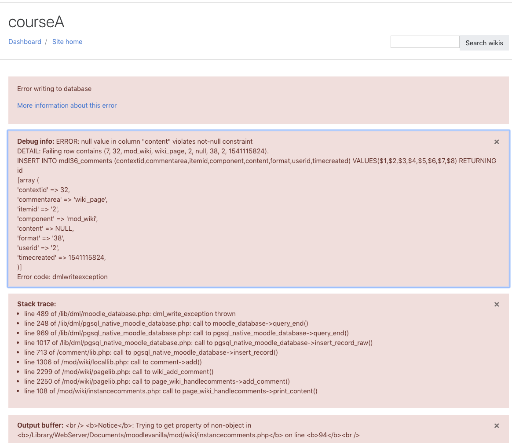This screenshot has width=512, height=443.
Task: Select stack trace line 2250 add_comment entry
Action: (157, 381)
